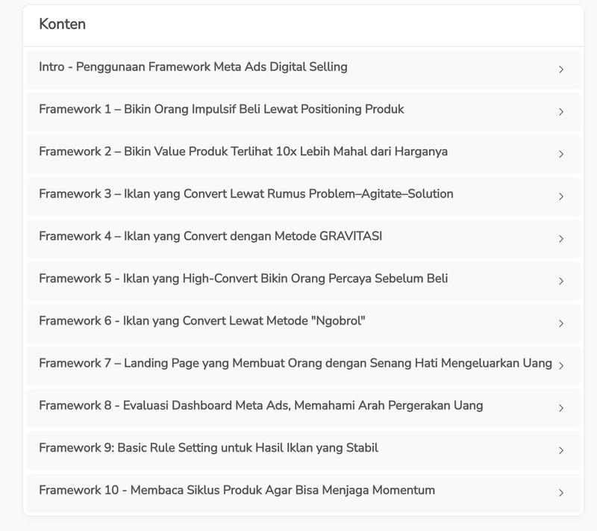
Task: Select Framework 3 Problem–Agitate–Solution title
Action: (246, 194)
